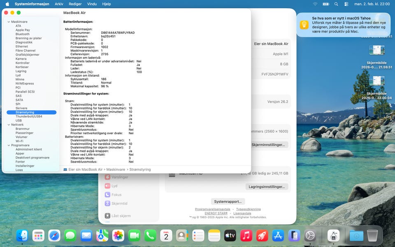
Task: Collapse the Nettverk section
Action: [9, 125]
